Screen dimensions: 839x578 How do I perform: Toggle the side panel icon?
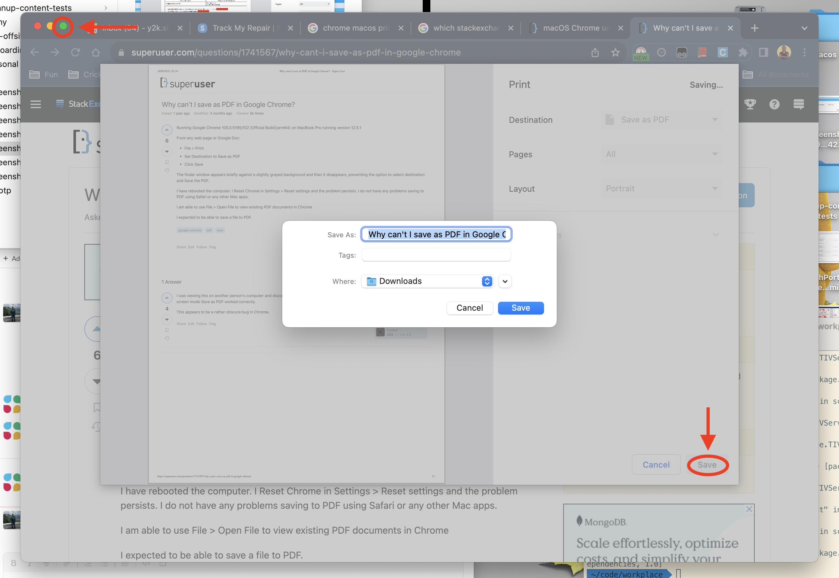[763, 53]
